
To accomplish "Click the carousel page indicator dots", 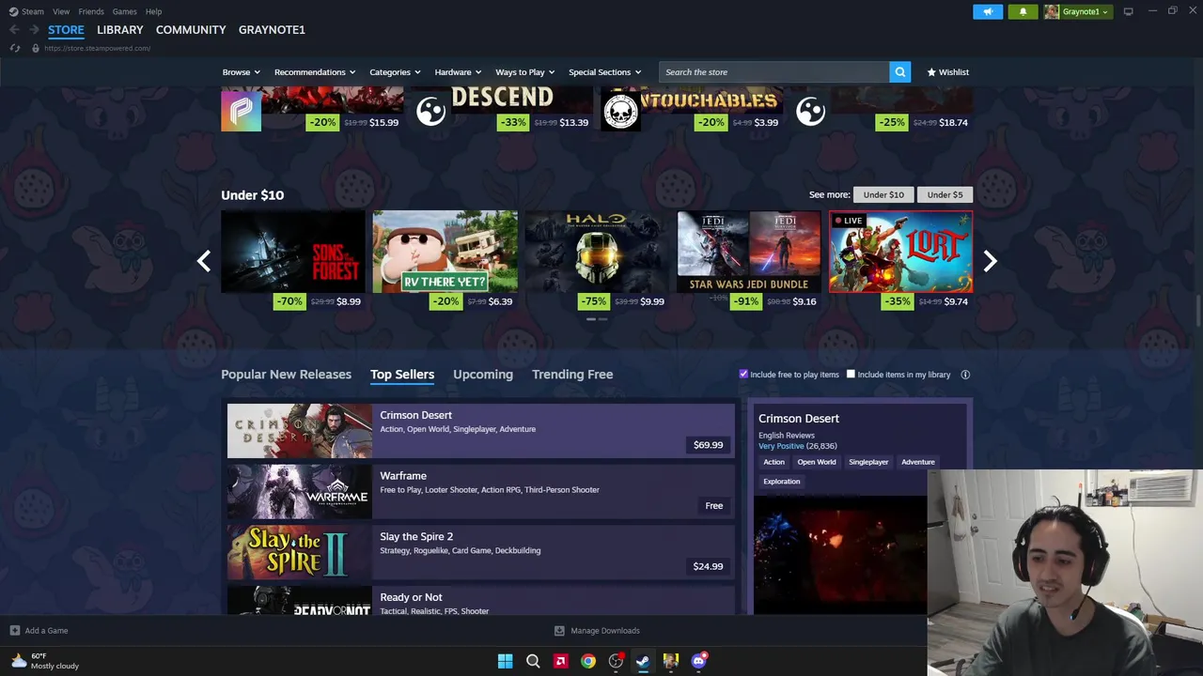I will click(x=597, y=319).
